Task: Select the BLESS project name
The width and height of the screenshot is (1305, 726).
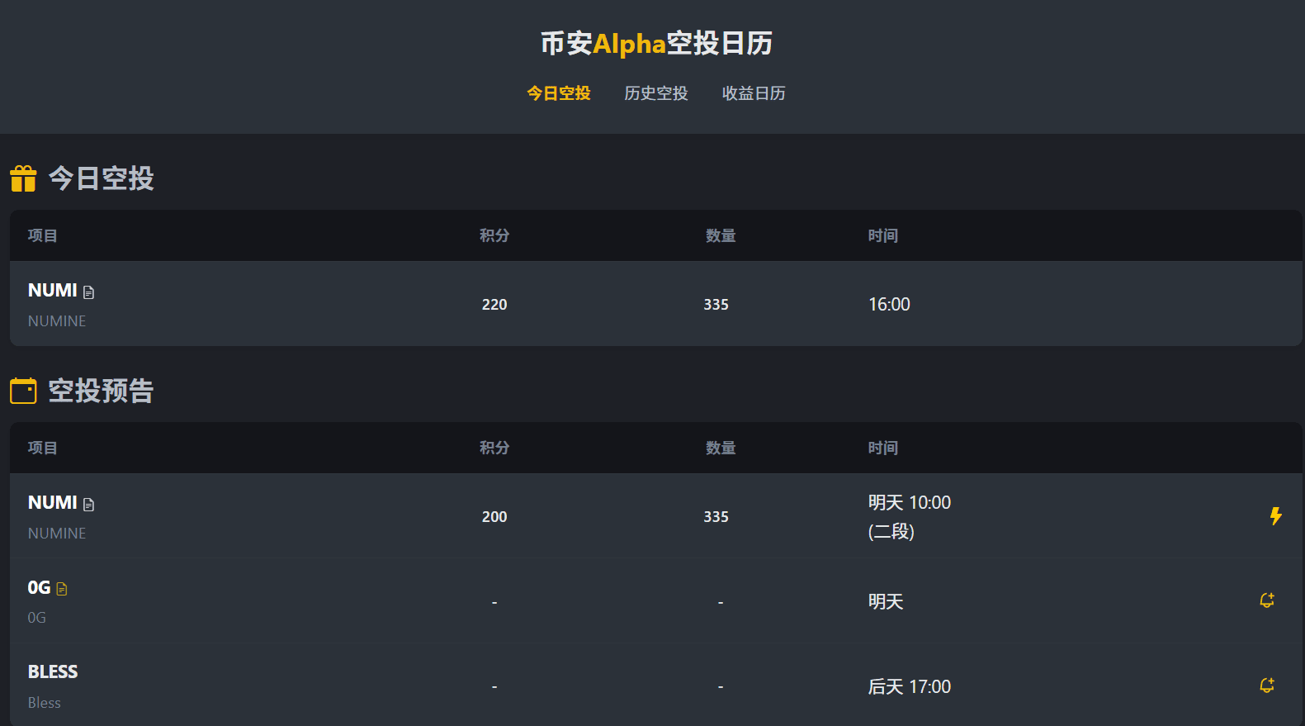Action: [x=53, y=671]
